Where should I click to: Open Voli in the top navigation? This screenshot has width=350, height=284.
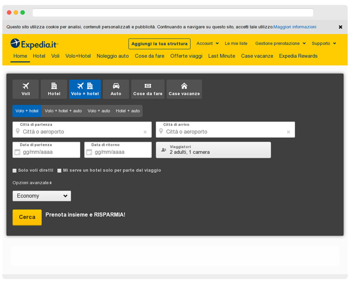(x=56, y=56)
